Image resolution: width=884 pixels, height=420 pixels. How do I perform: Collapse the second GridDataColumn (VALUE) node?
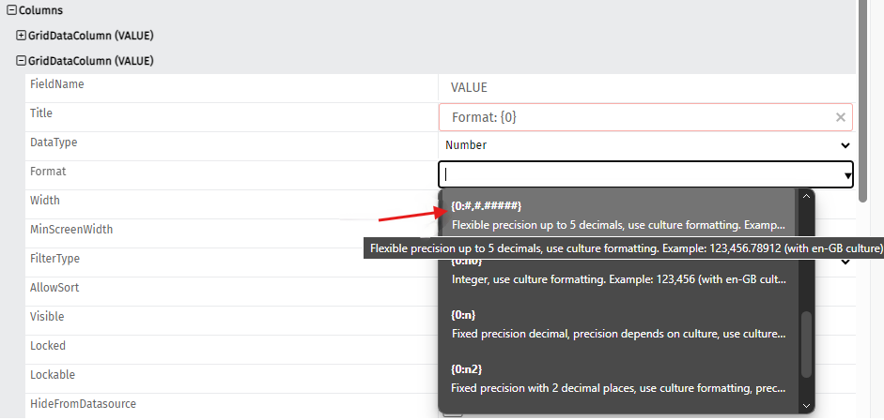pyautogui.click(x=22, y=61)
